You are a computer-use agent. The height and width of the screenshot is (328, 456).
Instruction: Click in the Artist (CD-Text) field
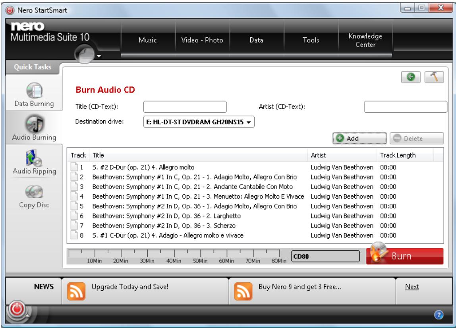click(x=406, y=107)
